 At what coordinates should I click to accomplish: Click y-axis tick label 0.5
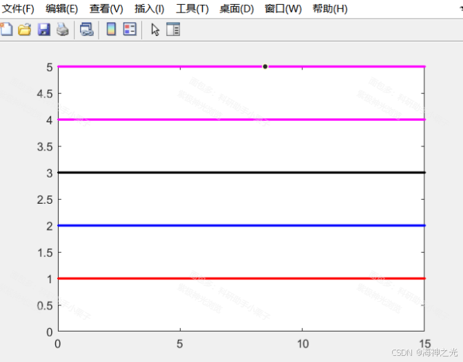coord(45,306)
